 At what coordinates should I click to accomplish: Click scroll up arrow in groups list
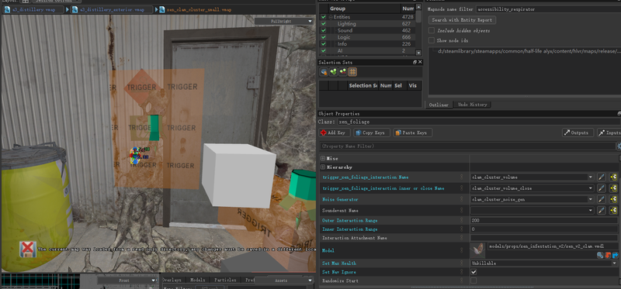pyautogui.click(x=418, y=7)
